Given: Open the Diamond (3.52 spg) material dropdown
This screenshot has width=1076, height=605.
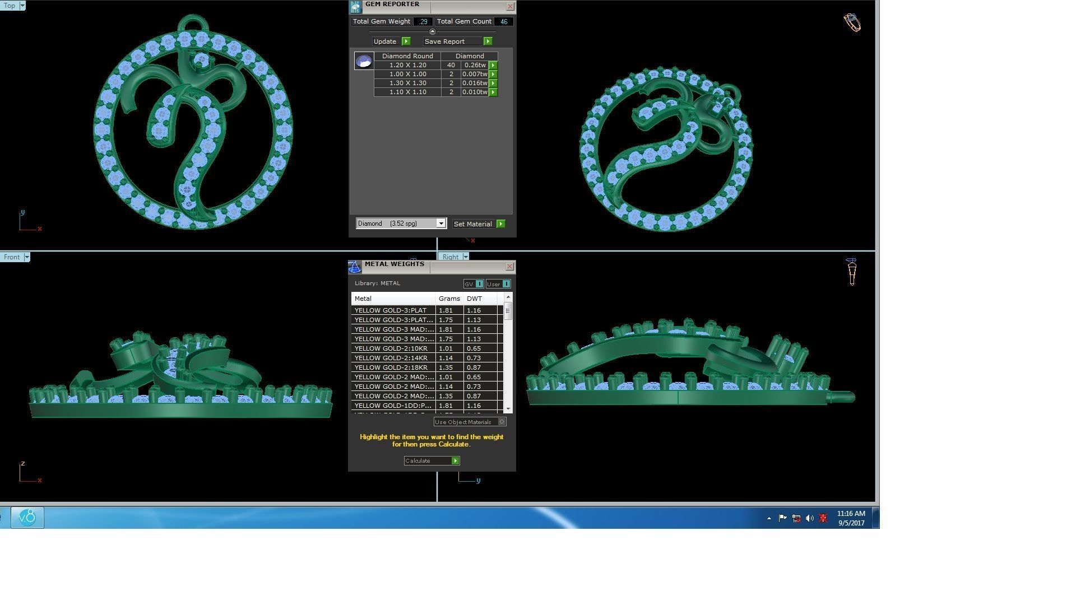Looking at the screenshot, I should [x=441, y=224].
